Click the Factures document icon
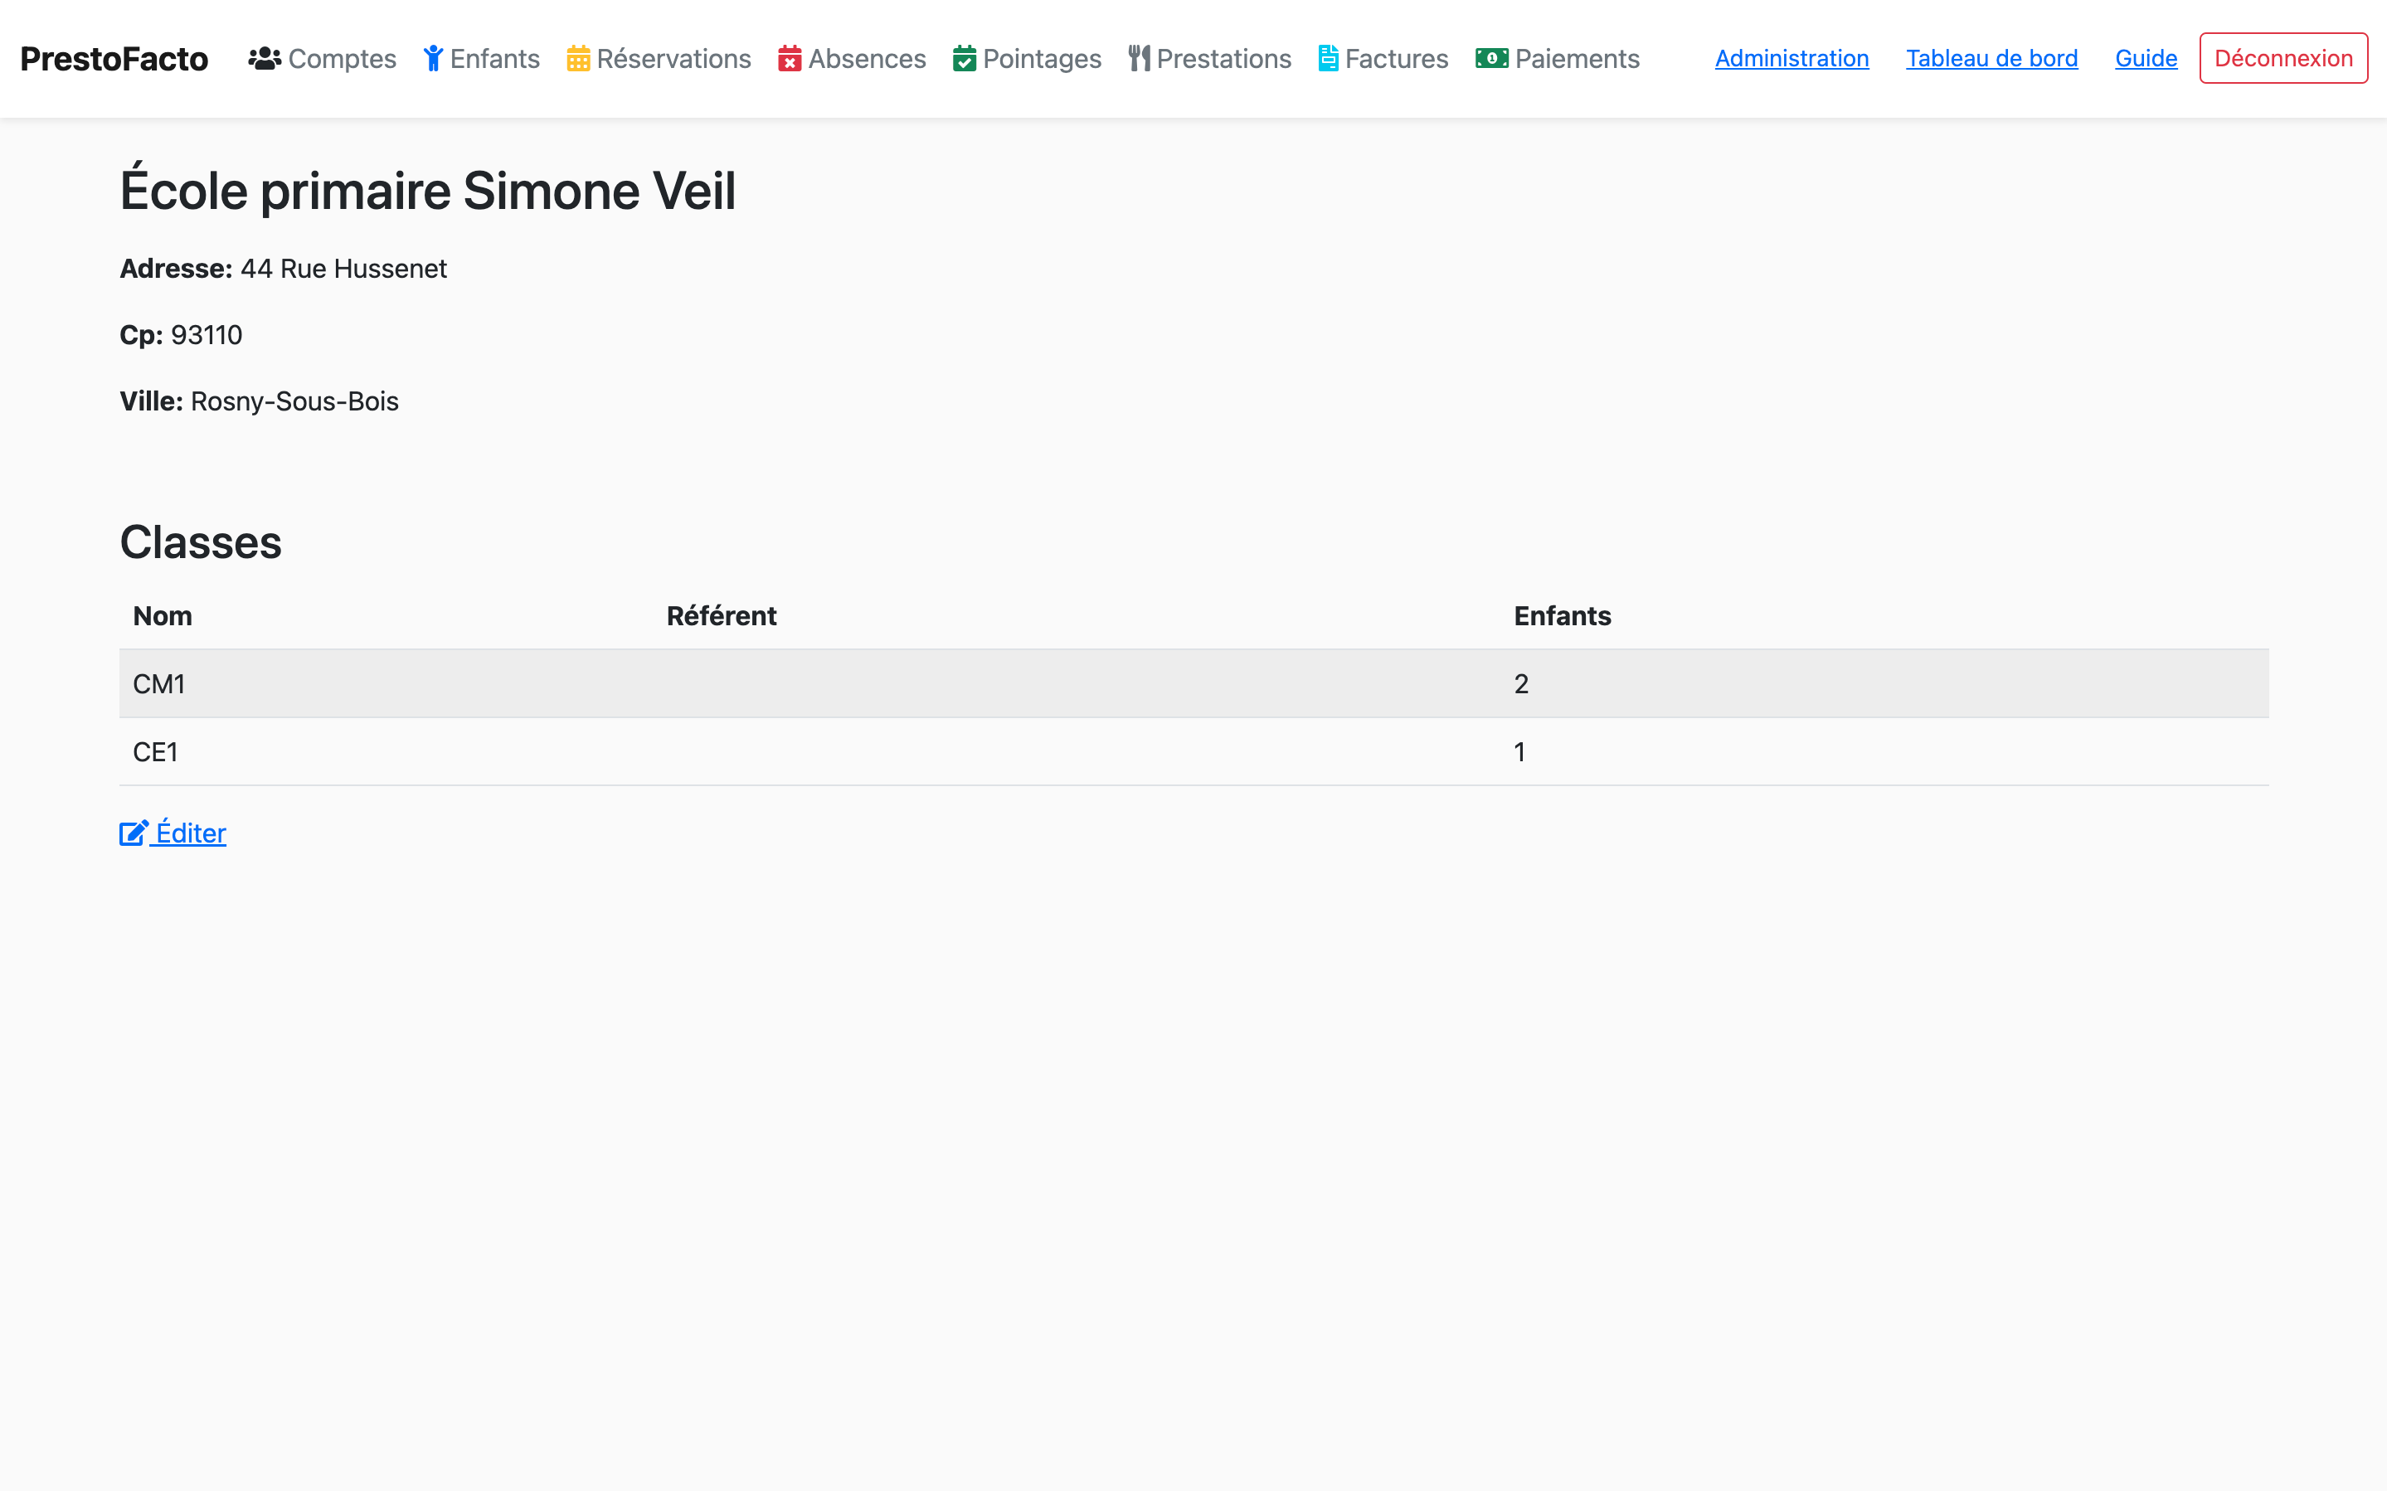 click(x=1328, y=59)
